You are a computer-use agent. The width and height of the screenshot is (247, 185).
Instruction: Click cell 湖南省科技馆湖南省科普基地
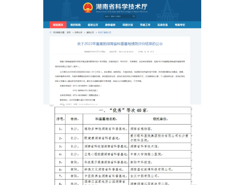coord(106,146)
